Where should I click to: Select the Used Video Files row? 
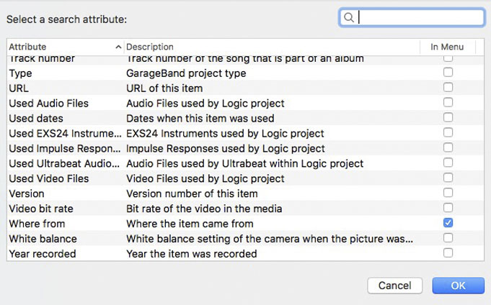click(245, 178)
